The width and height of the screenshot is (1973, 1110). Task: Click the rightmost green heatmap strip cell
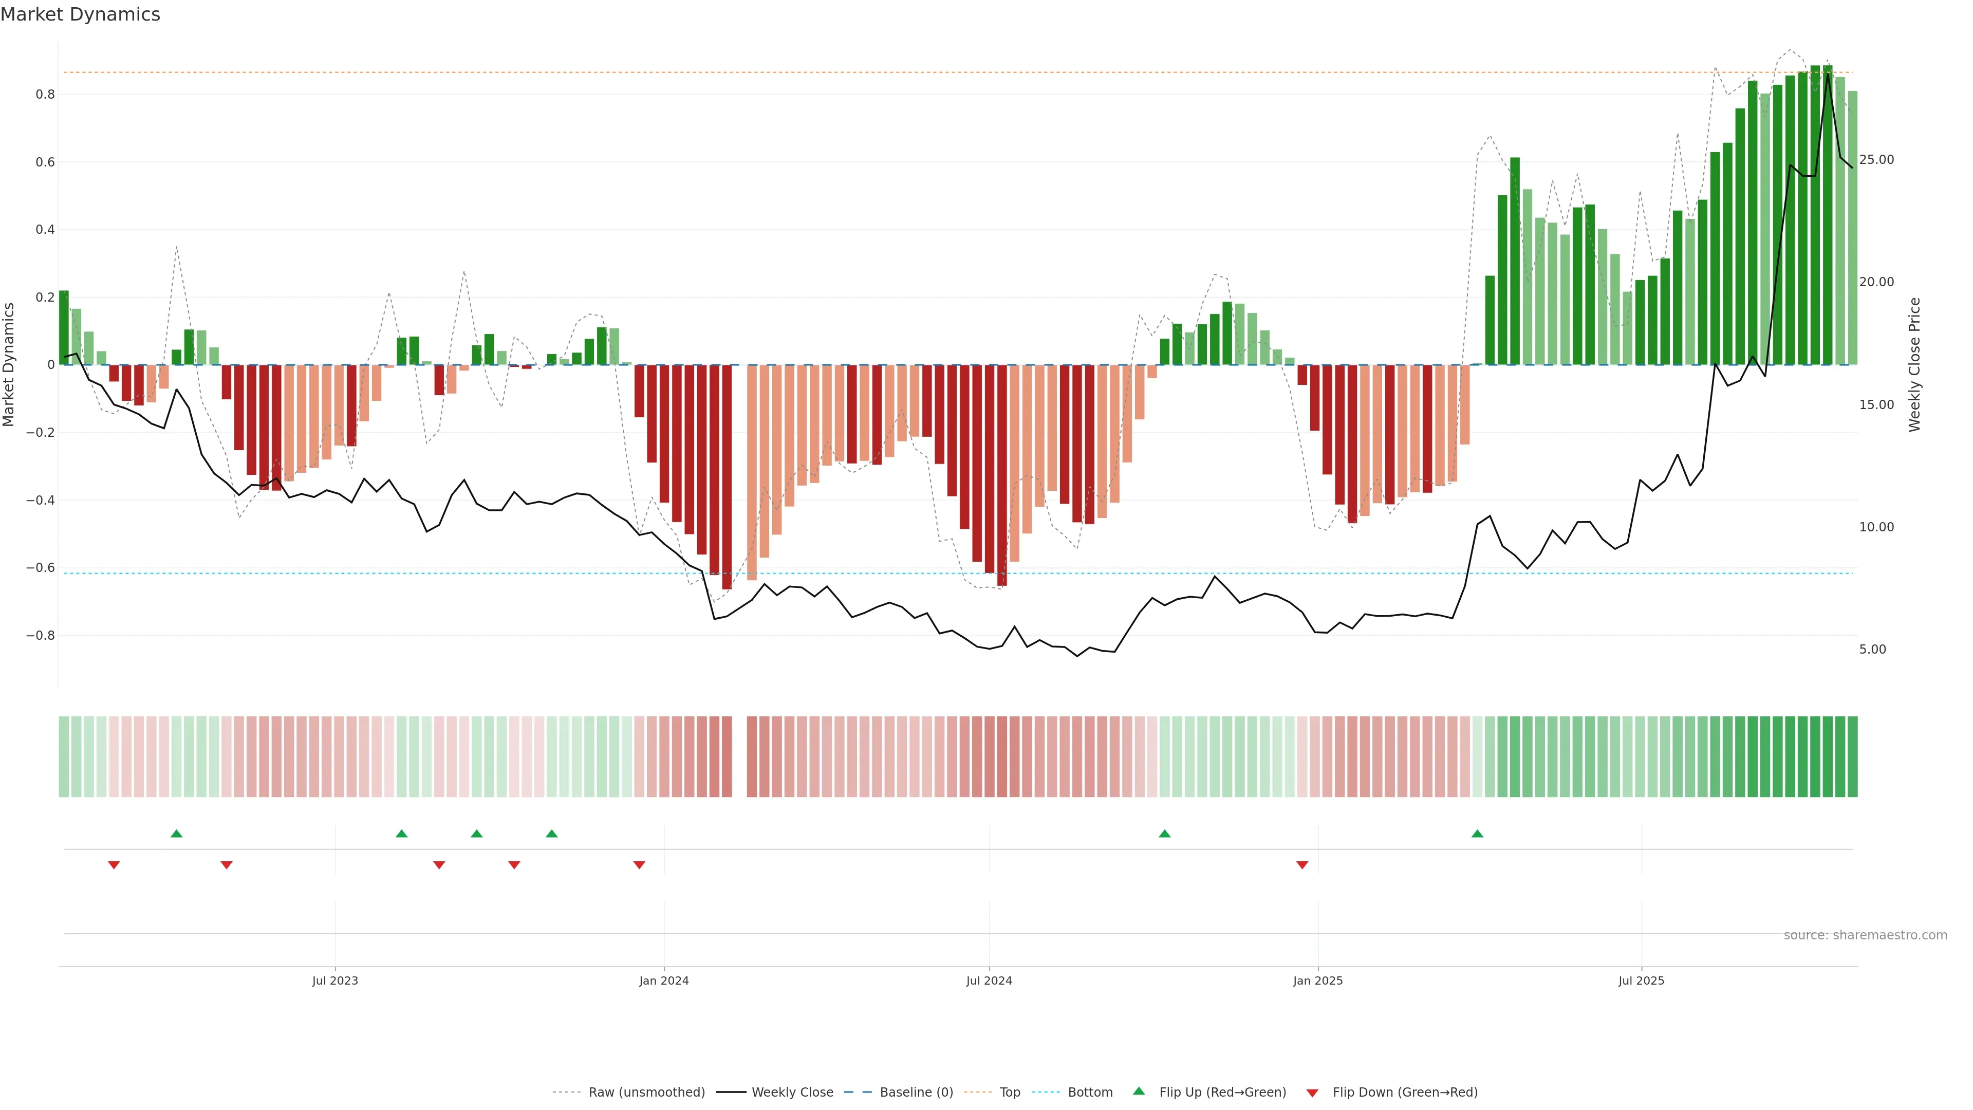point(1852,756)
